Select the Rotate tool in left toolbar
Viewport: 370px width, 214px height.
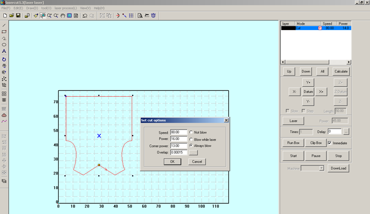pyautogui.click(x=4, y=60)
